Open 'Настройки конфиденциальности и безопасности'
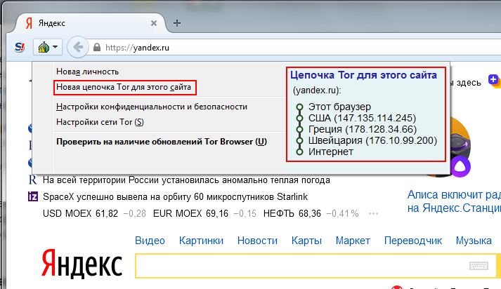 click(152, 107)
